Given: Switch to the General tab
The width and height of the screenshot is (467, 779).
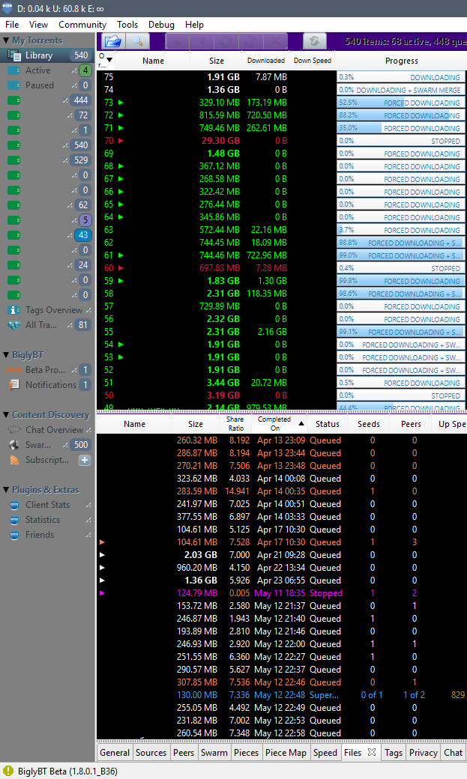Looking at the screenshot, I should (115, 753).
